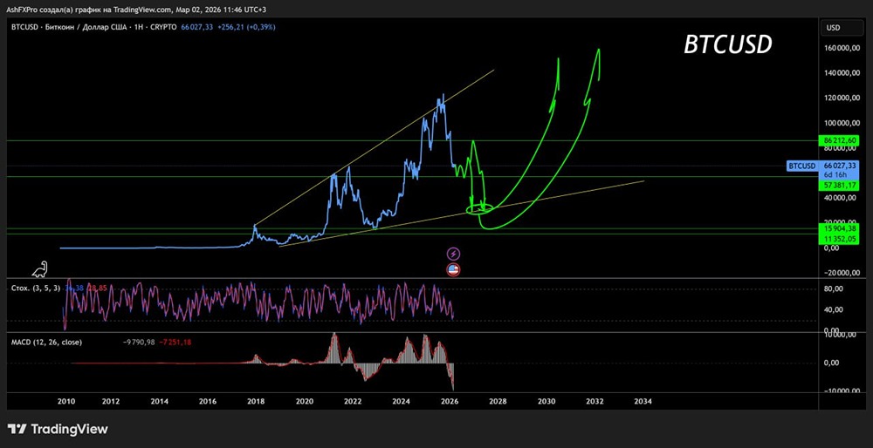Click the US flag economic event icon

[x=454, y=270]
